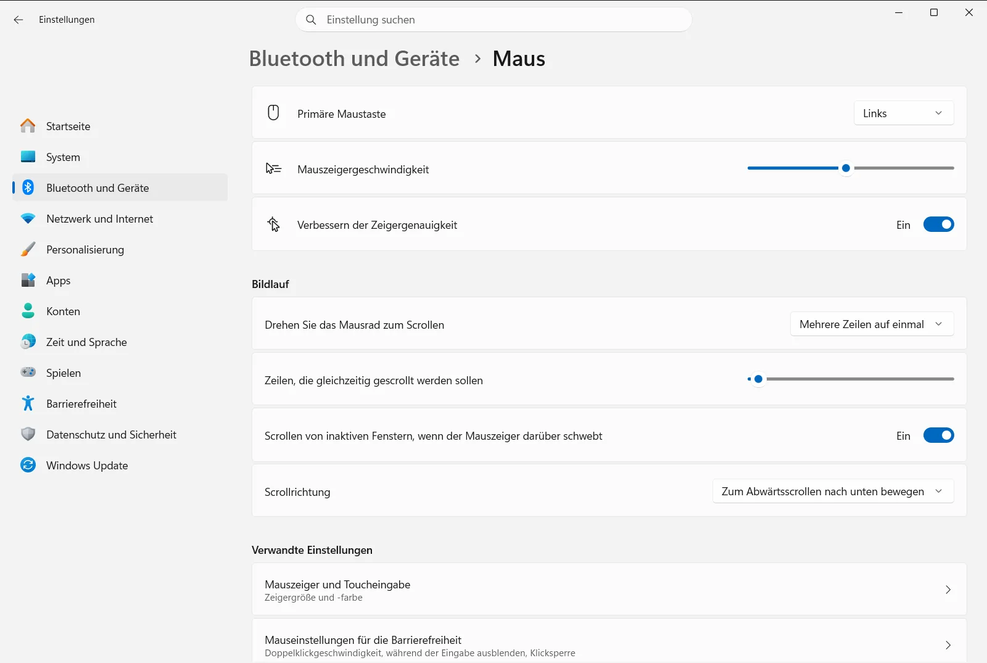Go to Personalisierung settings
The image size is (987, 663).
point(120,249)
